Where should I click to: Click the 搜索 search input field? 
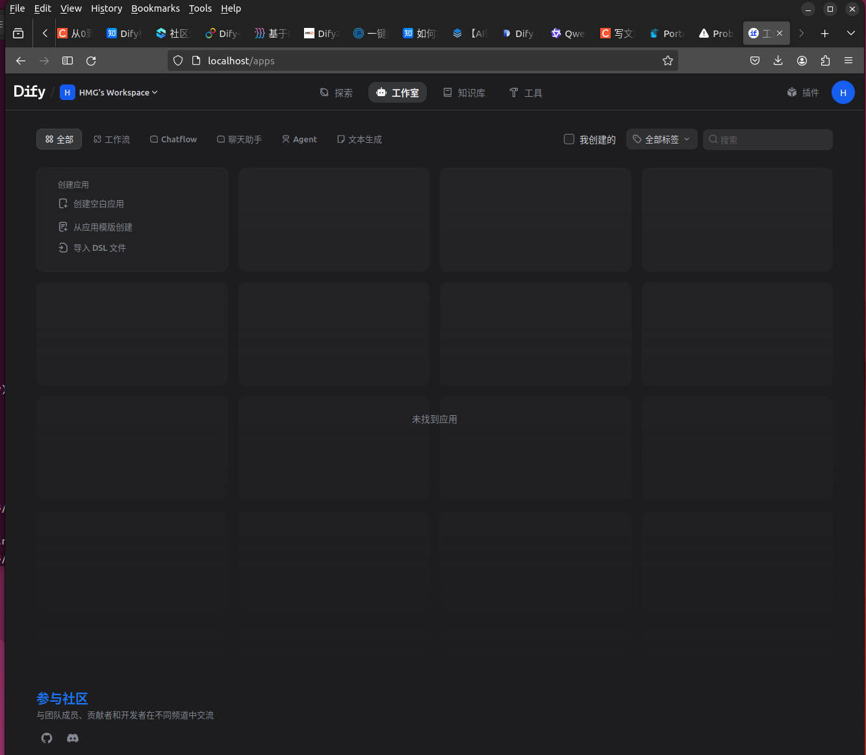pyautogui.click(x=767, y=139)
